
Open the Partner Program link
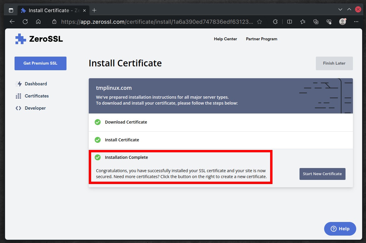tap(262, 39)
